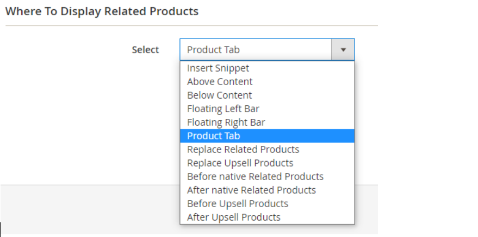Pick After Upsell Products option
Image resolution: width=478 pixels, height=237 pixels.
[234, 217]
